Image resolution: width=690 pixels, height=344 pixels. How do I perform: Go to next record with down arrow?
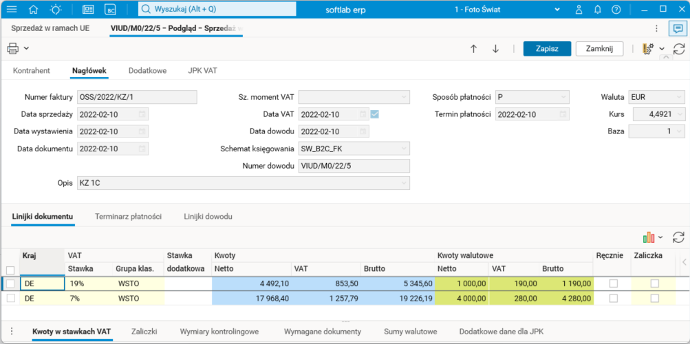[495, 49]
